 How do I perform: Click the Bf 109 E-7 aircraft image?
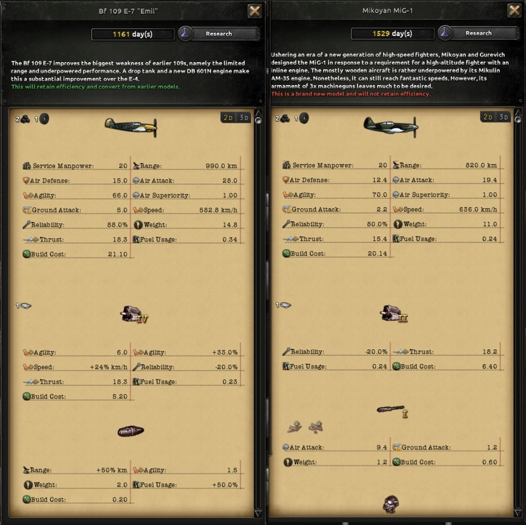pyautogui.click(x=131, y=127)
